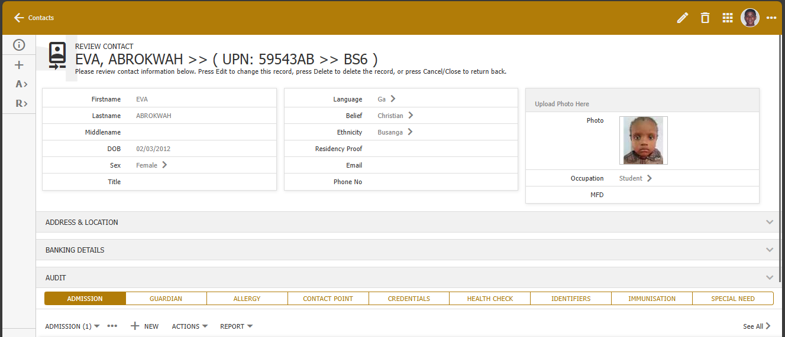This screenshot has height=337, width=785.
Task: Open the Report dropdown menu
Action: click(x=236, y=326)
